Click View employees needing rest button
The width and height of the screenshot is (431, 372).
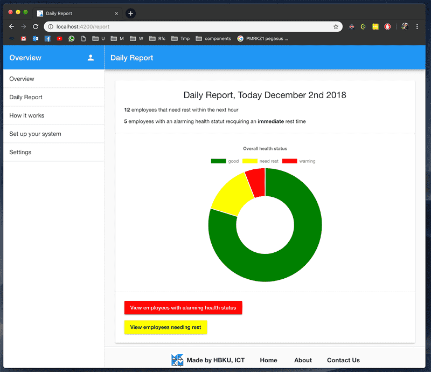click(165, 327)
